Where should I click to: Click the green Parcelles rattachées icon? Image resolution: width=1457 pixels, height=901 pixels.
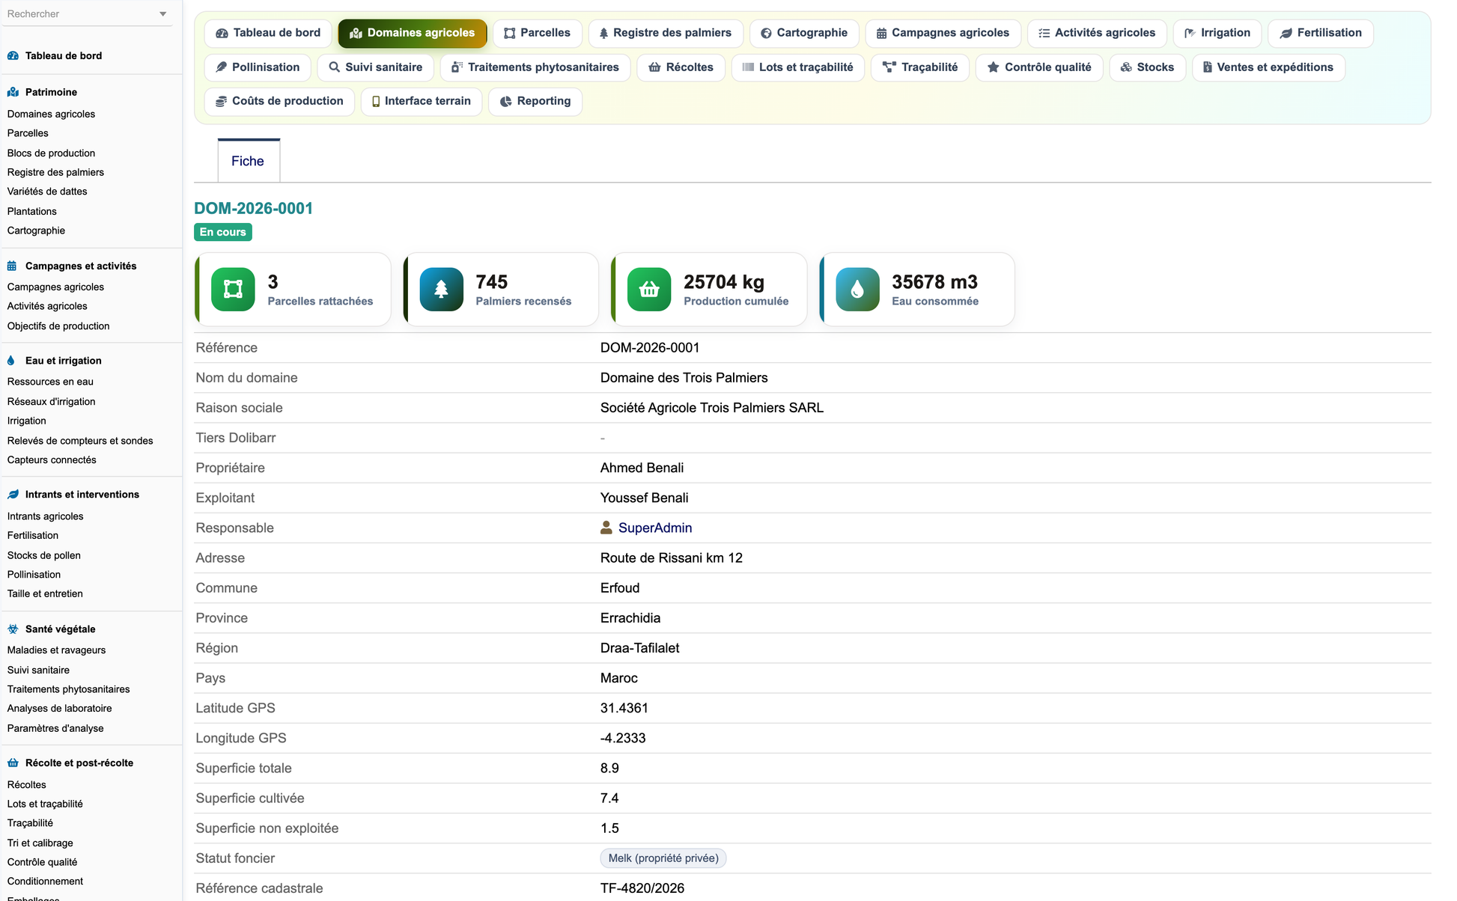click(233, 290)
